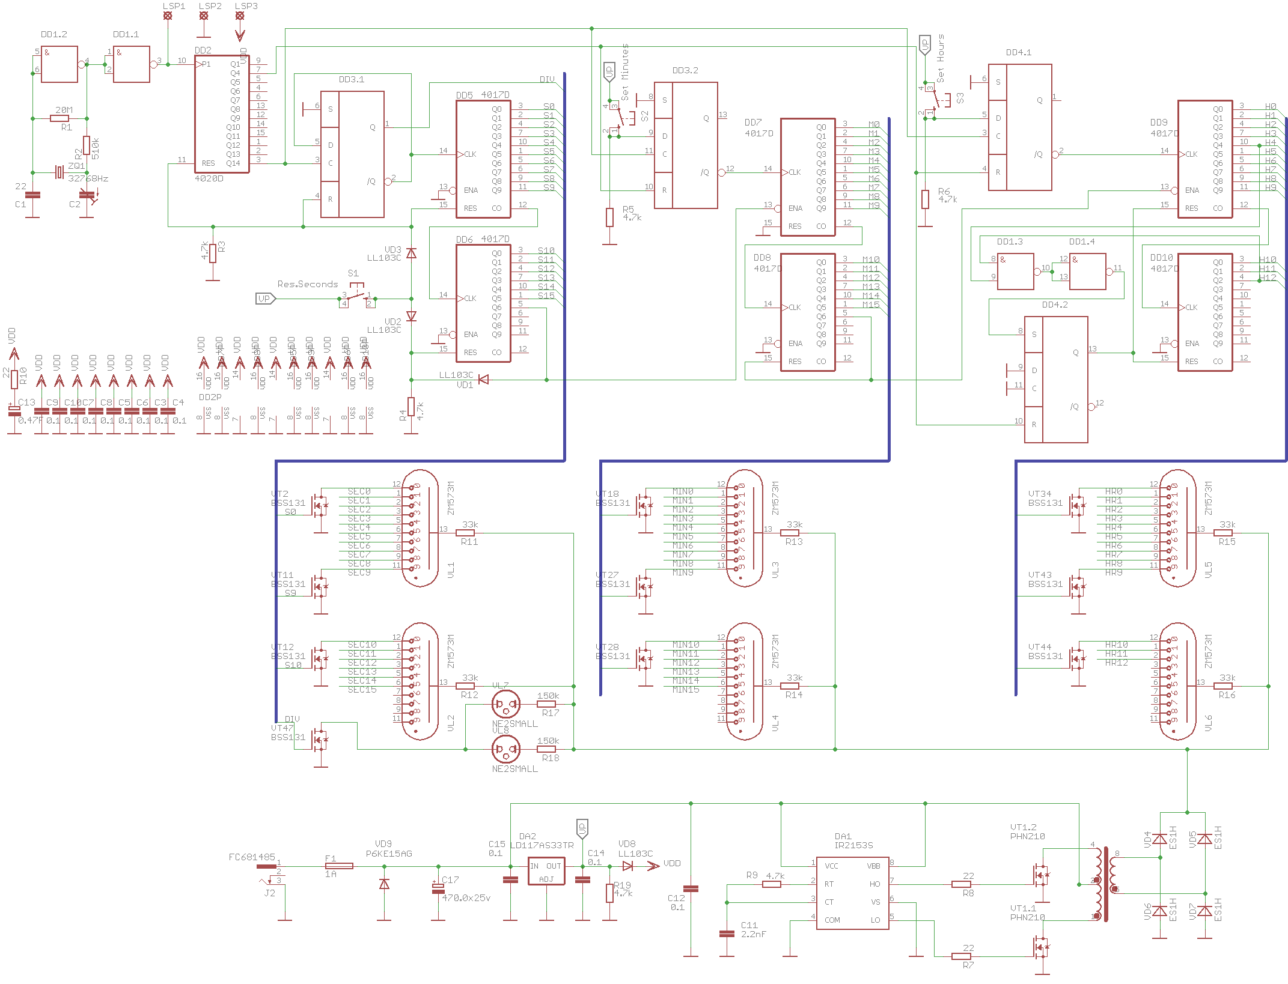Select the VL7 NE2SMALL neon lamp
1288x984 pixels.
coord(506,704)
